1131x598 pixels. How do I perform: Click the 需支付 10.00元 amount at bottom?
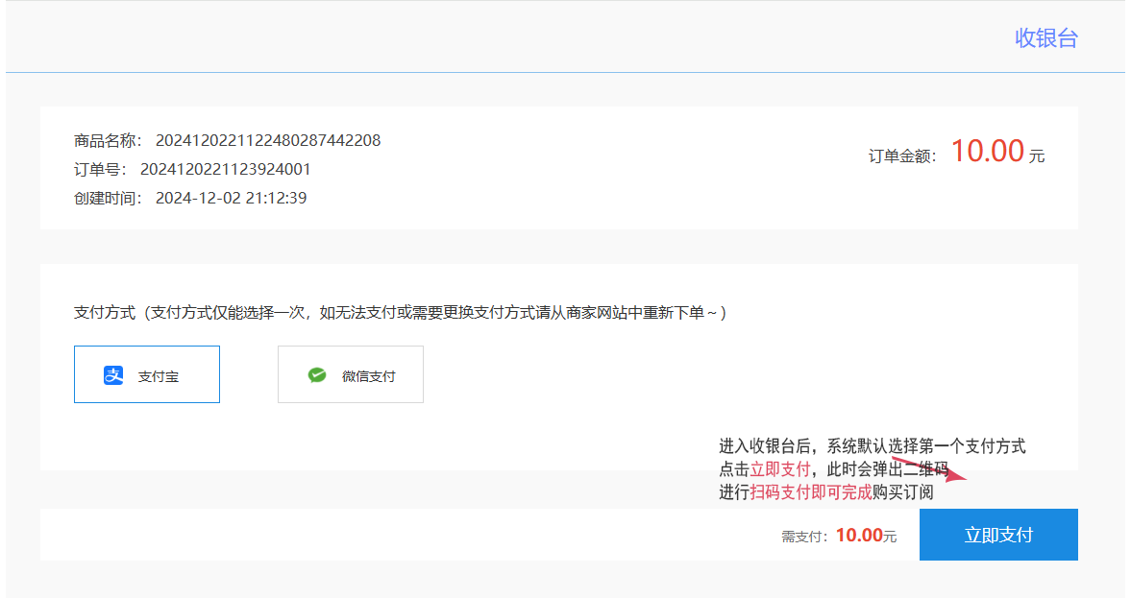867,536
